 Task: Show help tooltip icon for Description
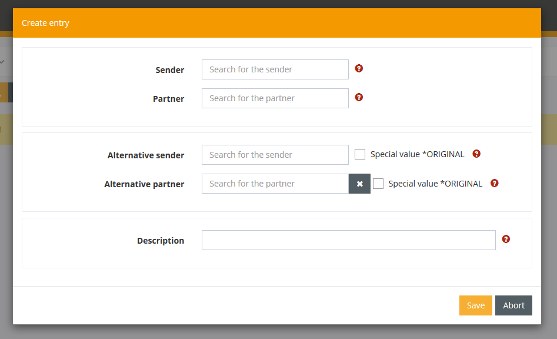506,239
